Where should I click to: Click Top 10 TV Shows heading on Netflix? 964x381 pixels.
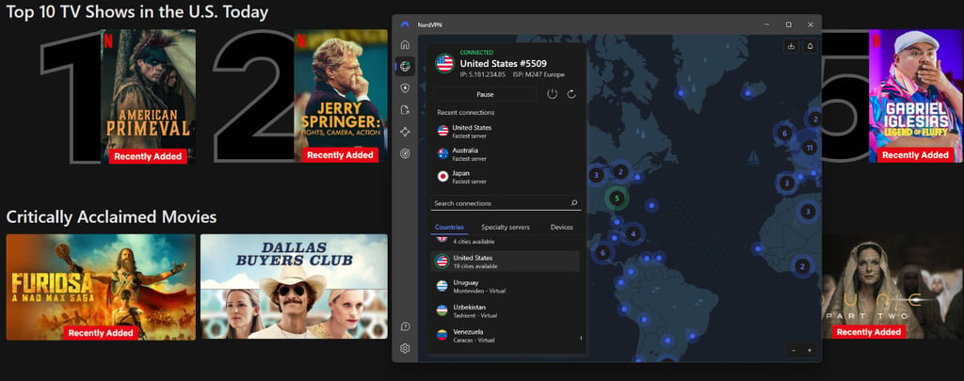pos(137,12)
